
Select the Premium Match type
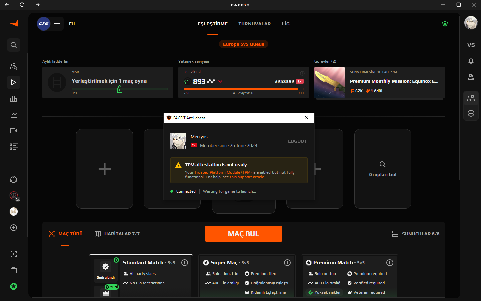coord(350,276)
